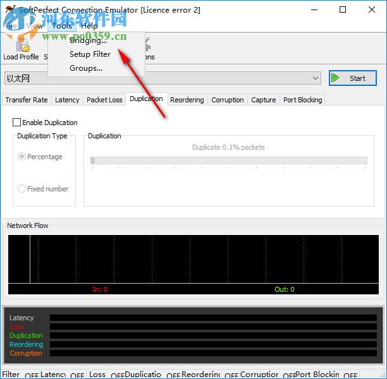Click the Port Blocking status bar entry
This screenshot has height=379, width=387.
(x=317, y=375)
